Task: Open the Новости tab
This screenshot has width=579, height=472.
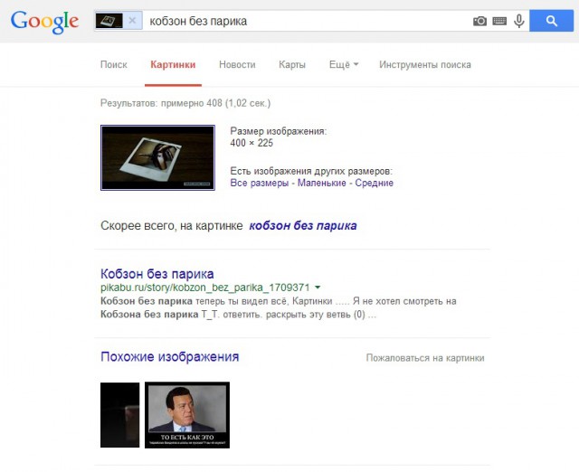Action: click(x=237, y=64)
